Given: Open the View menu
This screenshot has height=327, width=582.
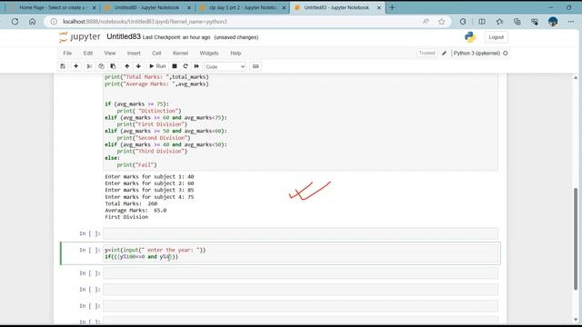Looking at the screenshot, I should (109, 53).
